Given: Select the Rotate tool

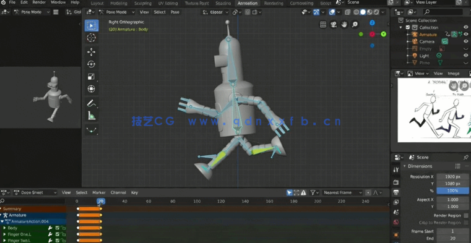Looking at the screenshot, I should [x=92, y=64].
